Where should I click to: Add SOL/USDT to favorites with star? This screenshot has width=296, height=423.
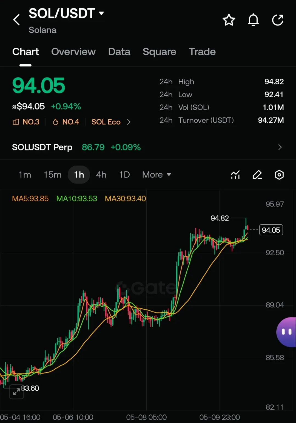(229, 20)
